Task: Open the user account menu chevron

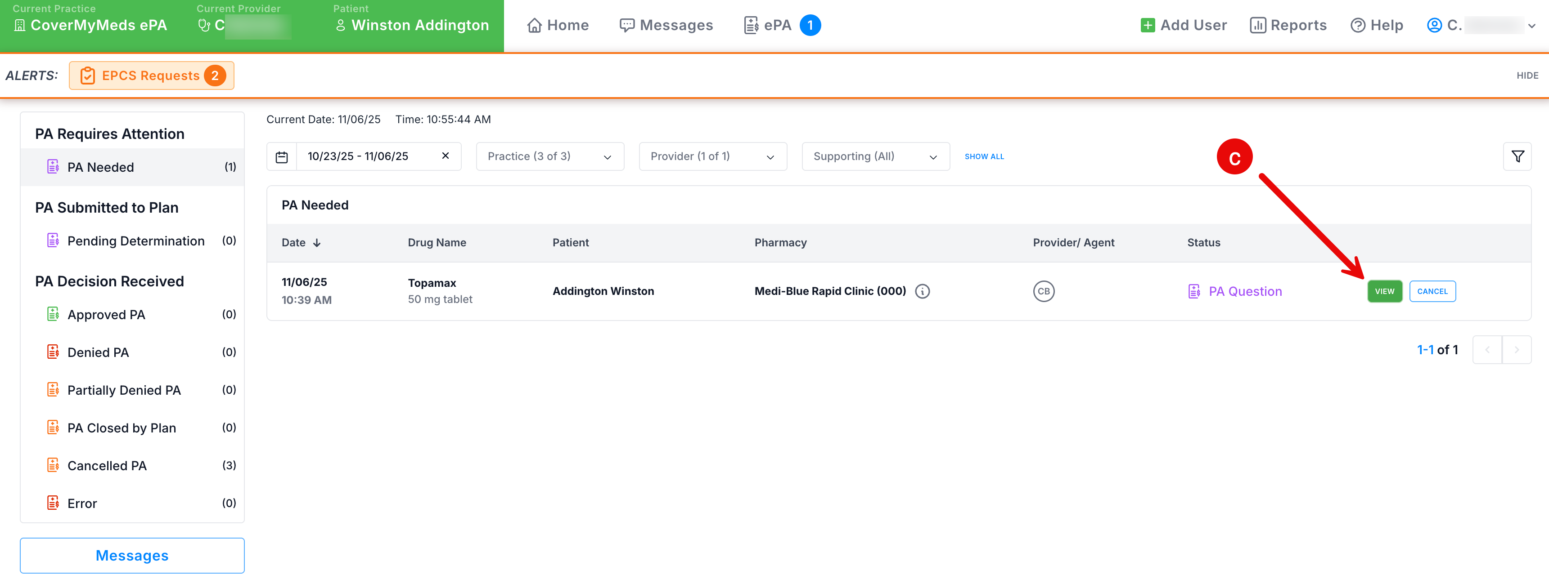Action: coord(1531,26)
